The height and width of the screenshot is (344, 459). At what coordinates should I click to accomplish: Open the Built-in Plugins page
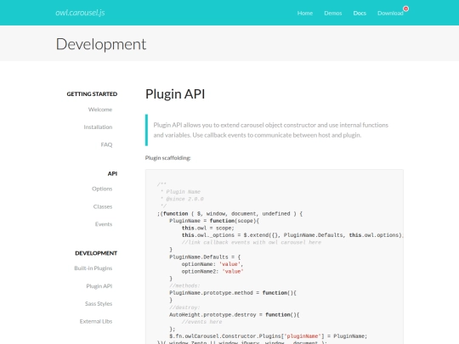93,268
